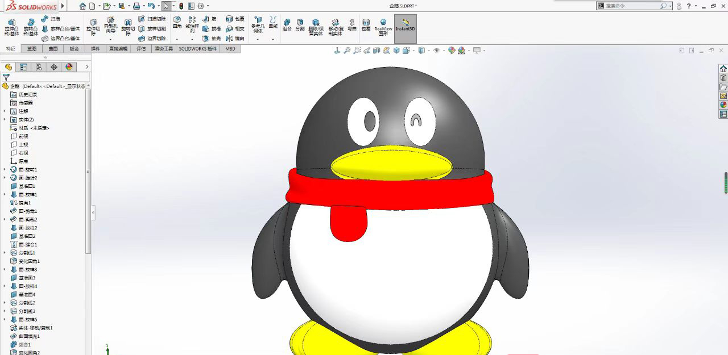This screenshot has width=728, height=355.
Task: Toggle the RealView 图形 graphics button
Action: click(384, 28)
